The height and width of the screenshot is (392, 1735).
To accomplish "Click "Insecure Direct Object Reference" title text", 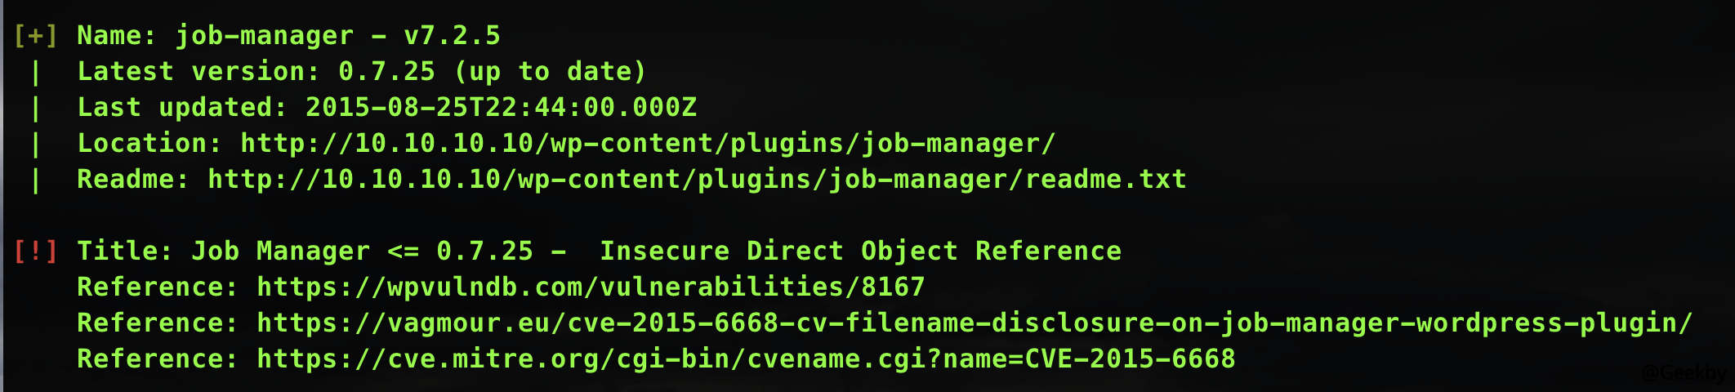I will [860, 252].
